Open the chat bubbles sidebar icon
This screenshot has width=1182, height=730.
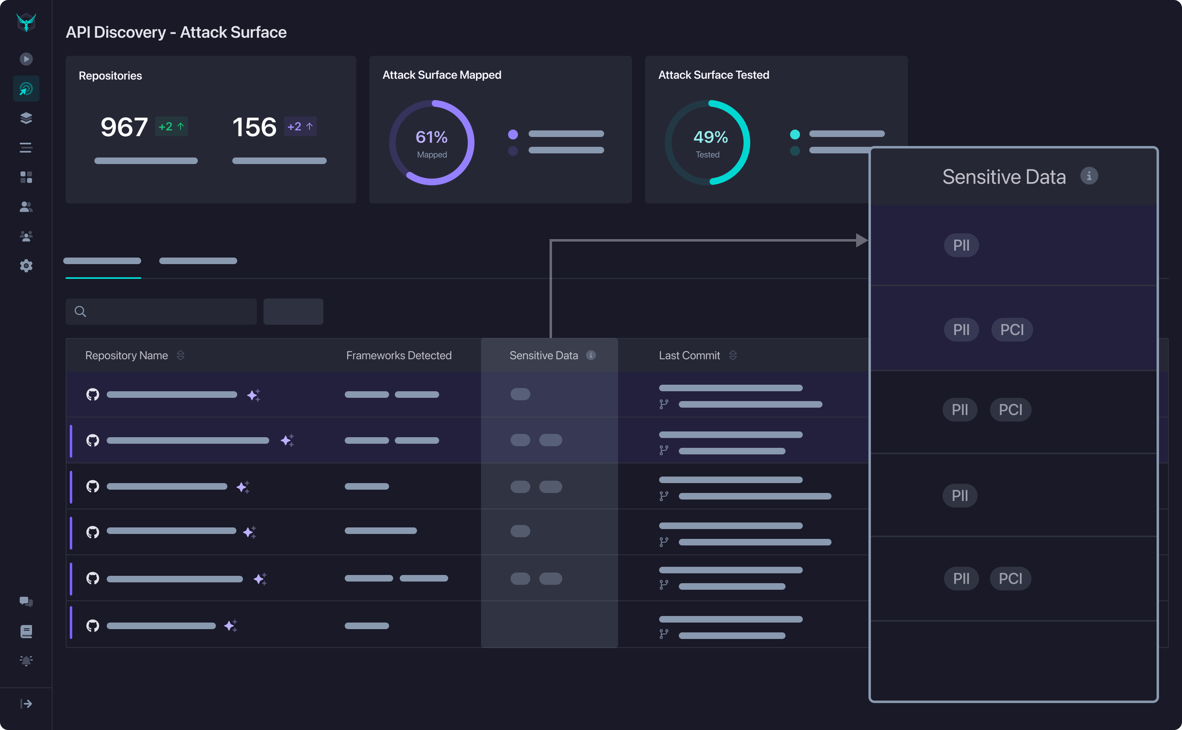pyautogui.click(x=26, y=602)
